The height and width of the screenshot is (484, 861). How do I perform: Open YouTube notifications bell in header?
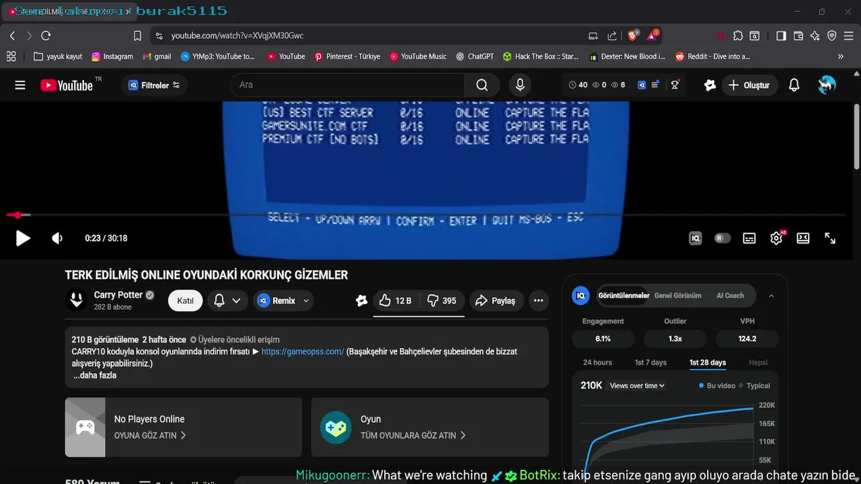tap(794, 85)
